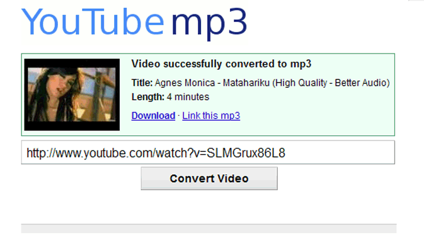Focus the YouTube URL input field

tap(208, 152)
